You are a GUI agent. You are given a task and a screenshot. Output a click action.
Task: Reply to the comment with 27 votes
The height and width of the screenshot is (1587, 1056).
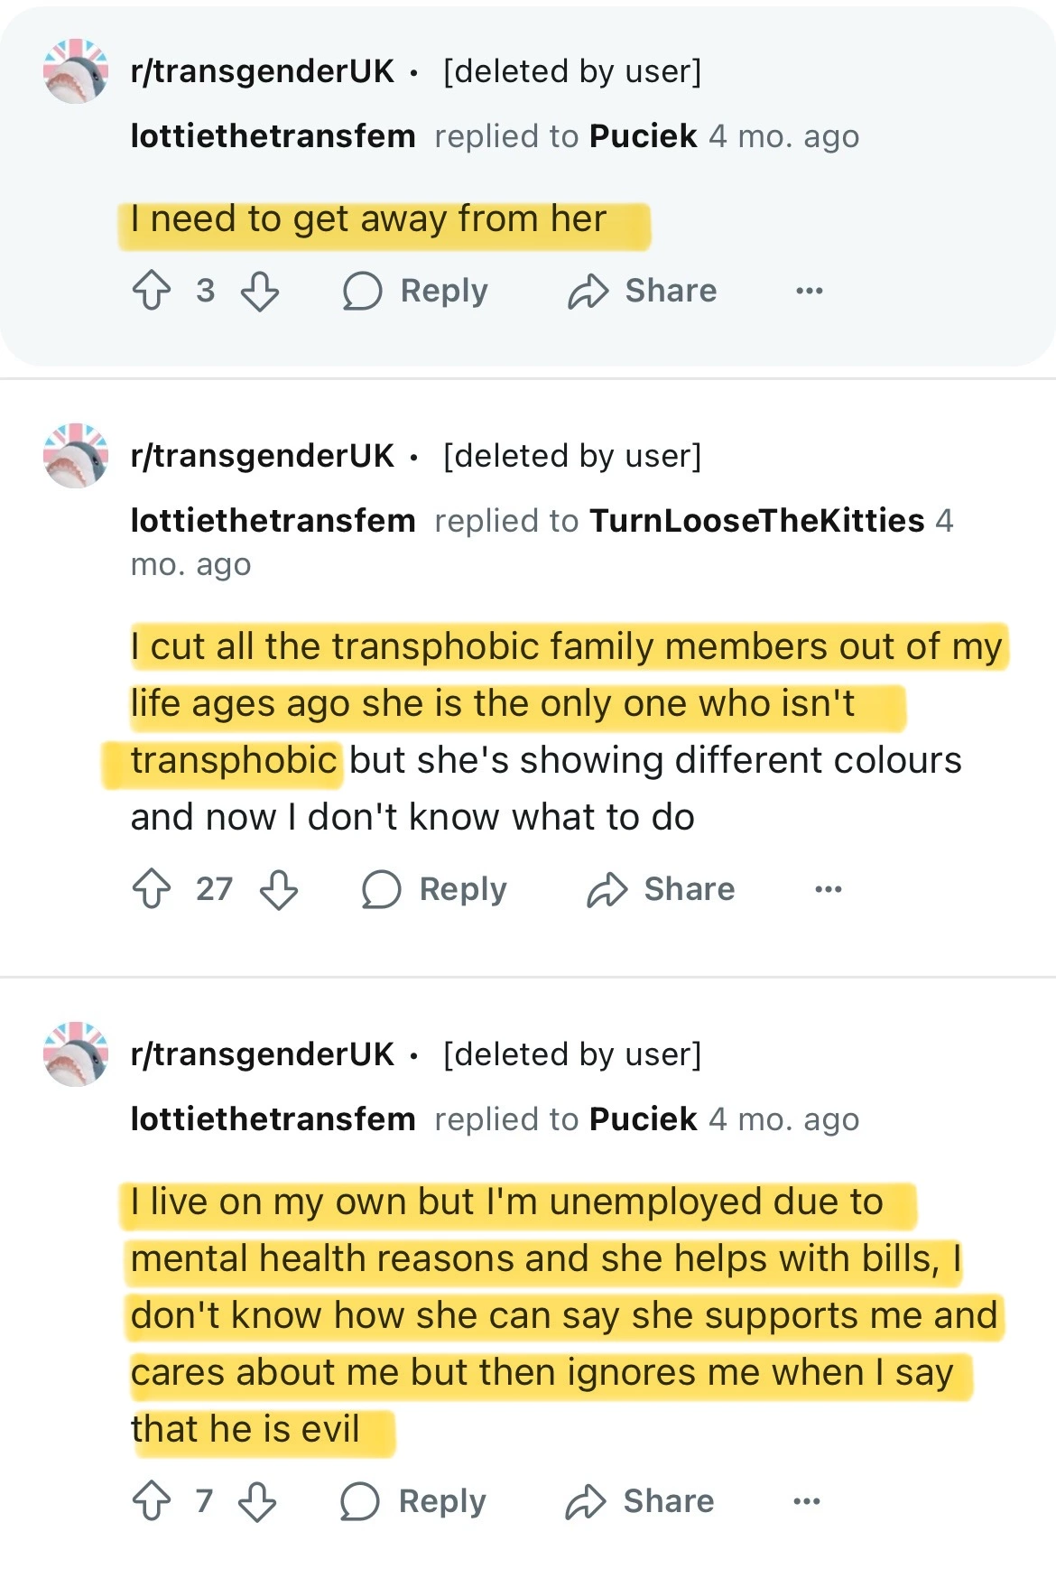(x=434, y=889)
